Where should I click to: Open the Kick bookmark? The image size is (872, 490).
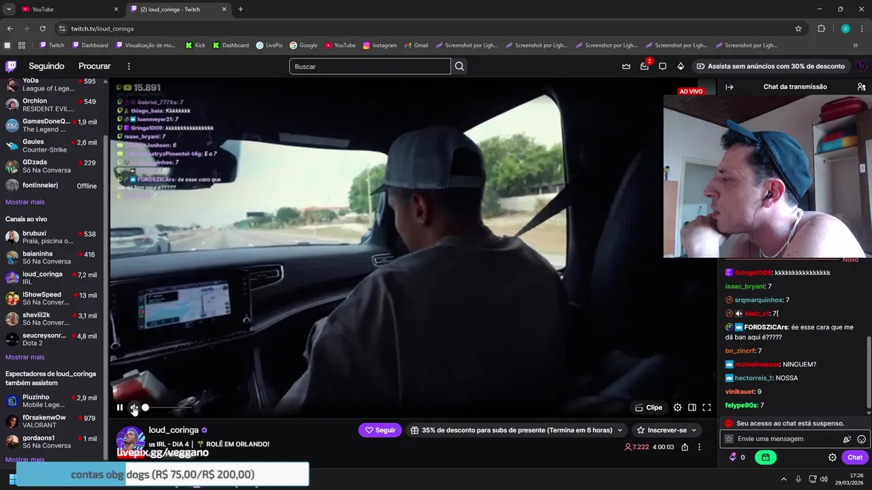click(195, 45)
